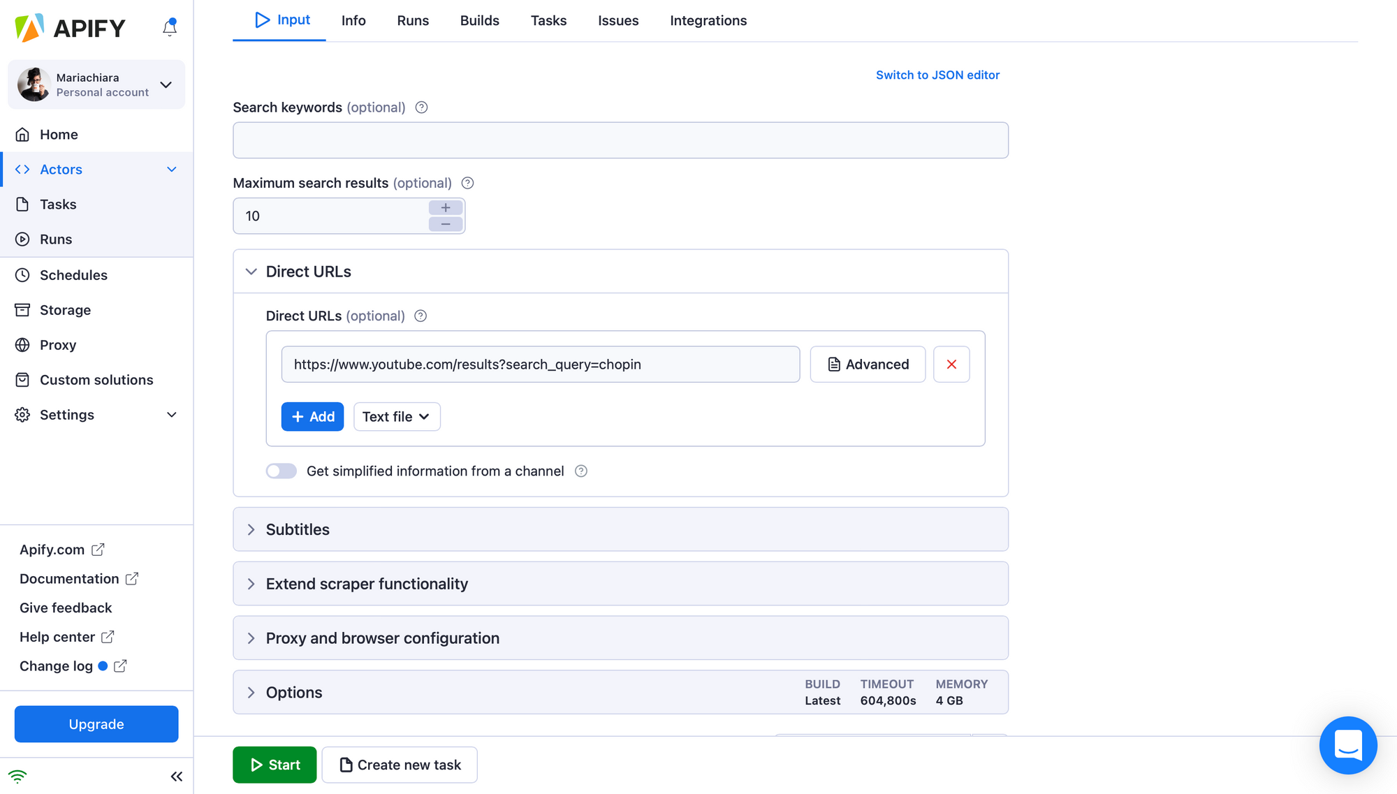This screenshot has height=794, width=1397.
Task: Click Direct URLs help icon
Action: click(420, 316)
